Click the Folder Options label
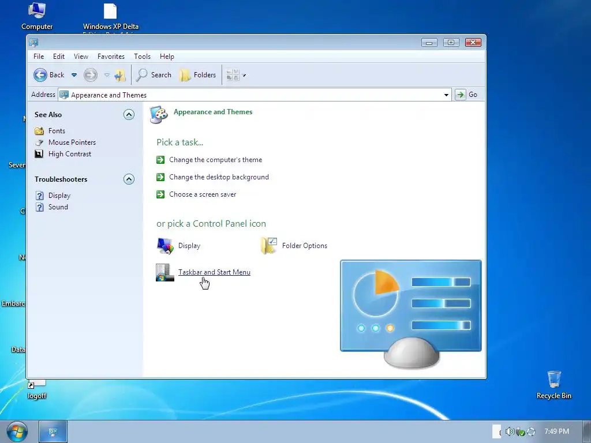Viewport: 591px width, 443px height. coord(305,246)
